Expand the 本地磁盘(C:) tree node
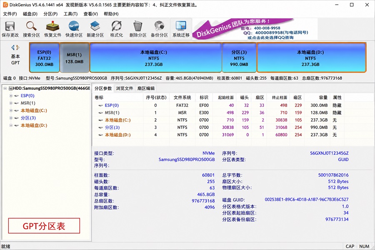Image resolution: width=375 pixels, height=250 pixels. click(11, 110)
